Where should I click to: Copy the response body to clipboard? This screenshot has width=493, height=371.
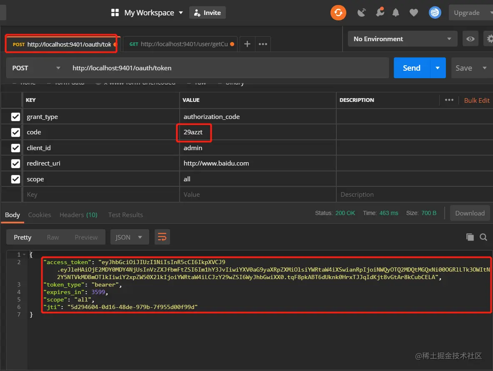[470, 237]
